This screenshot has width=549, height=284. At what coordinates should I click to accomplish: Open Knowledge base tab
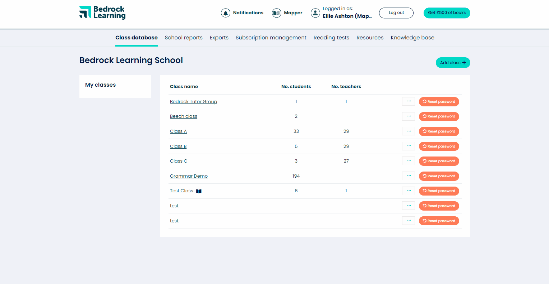click(x=412, y=38)
